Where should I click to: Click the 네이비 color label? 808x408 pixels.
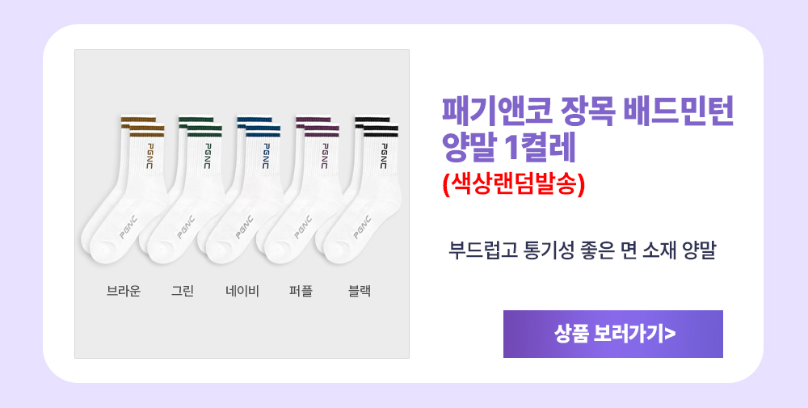click(x=242, y=291)
